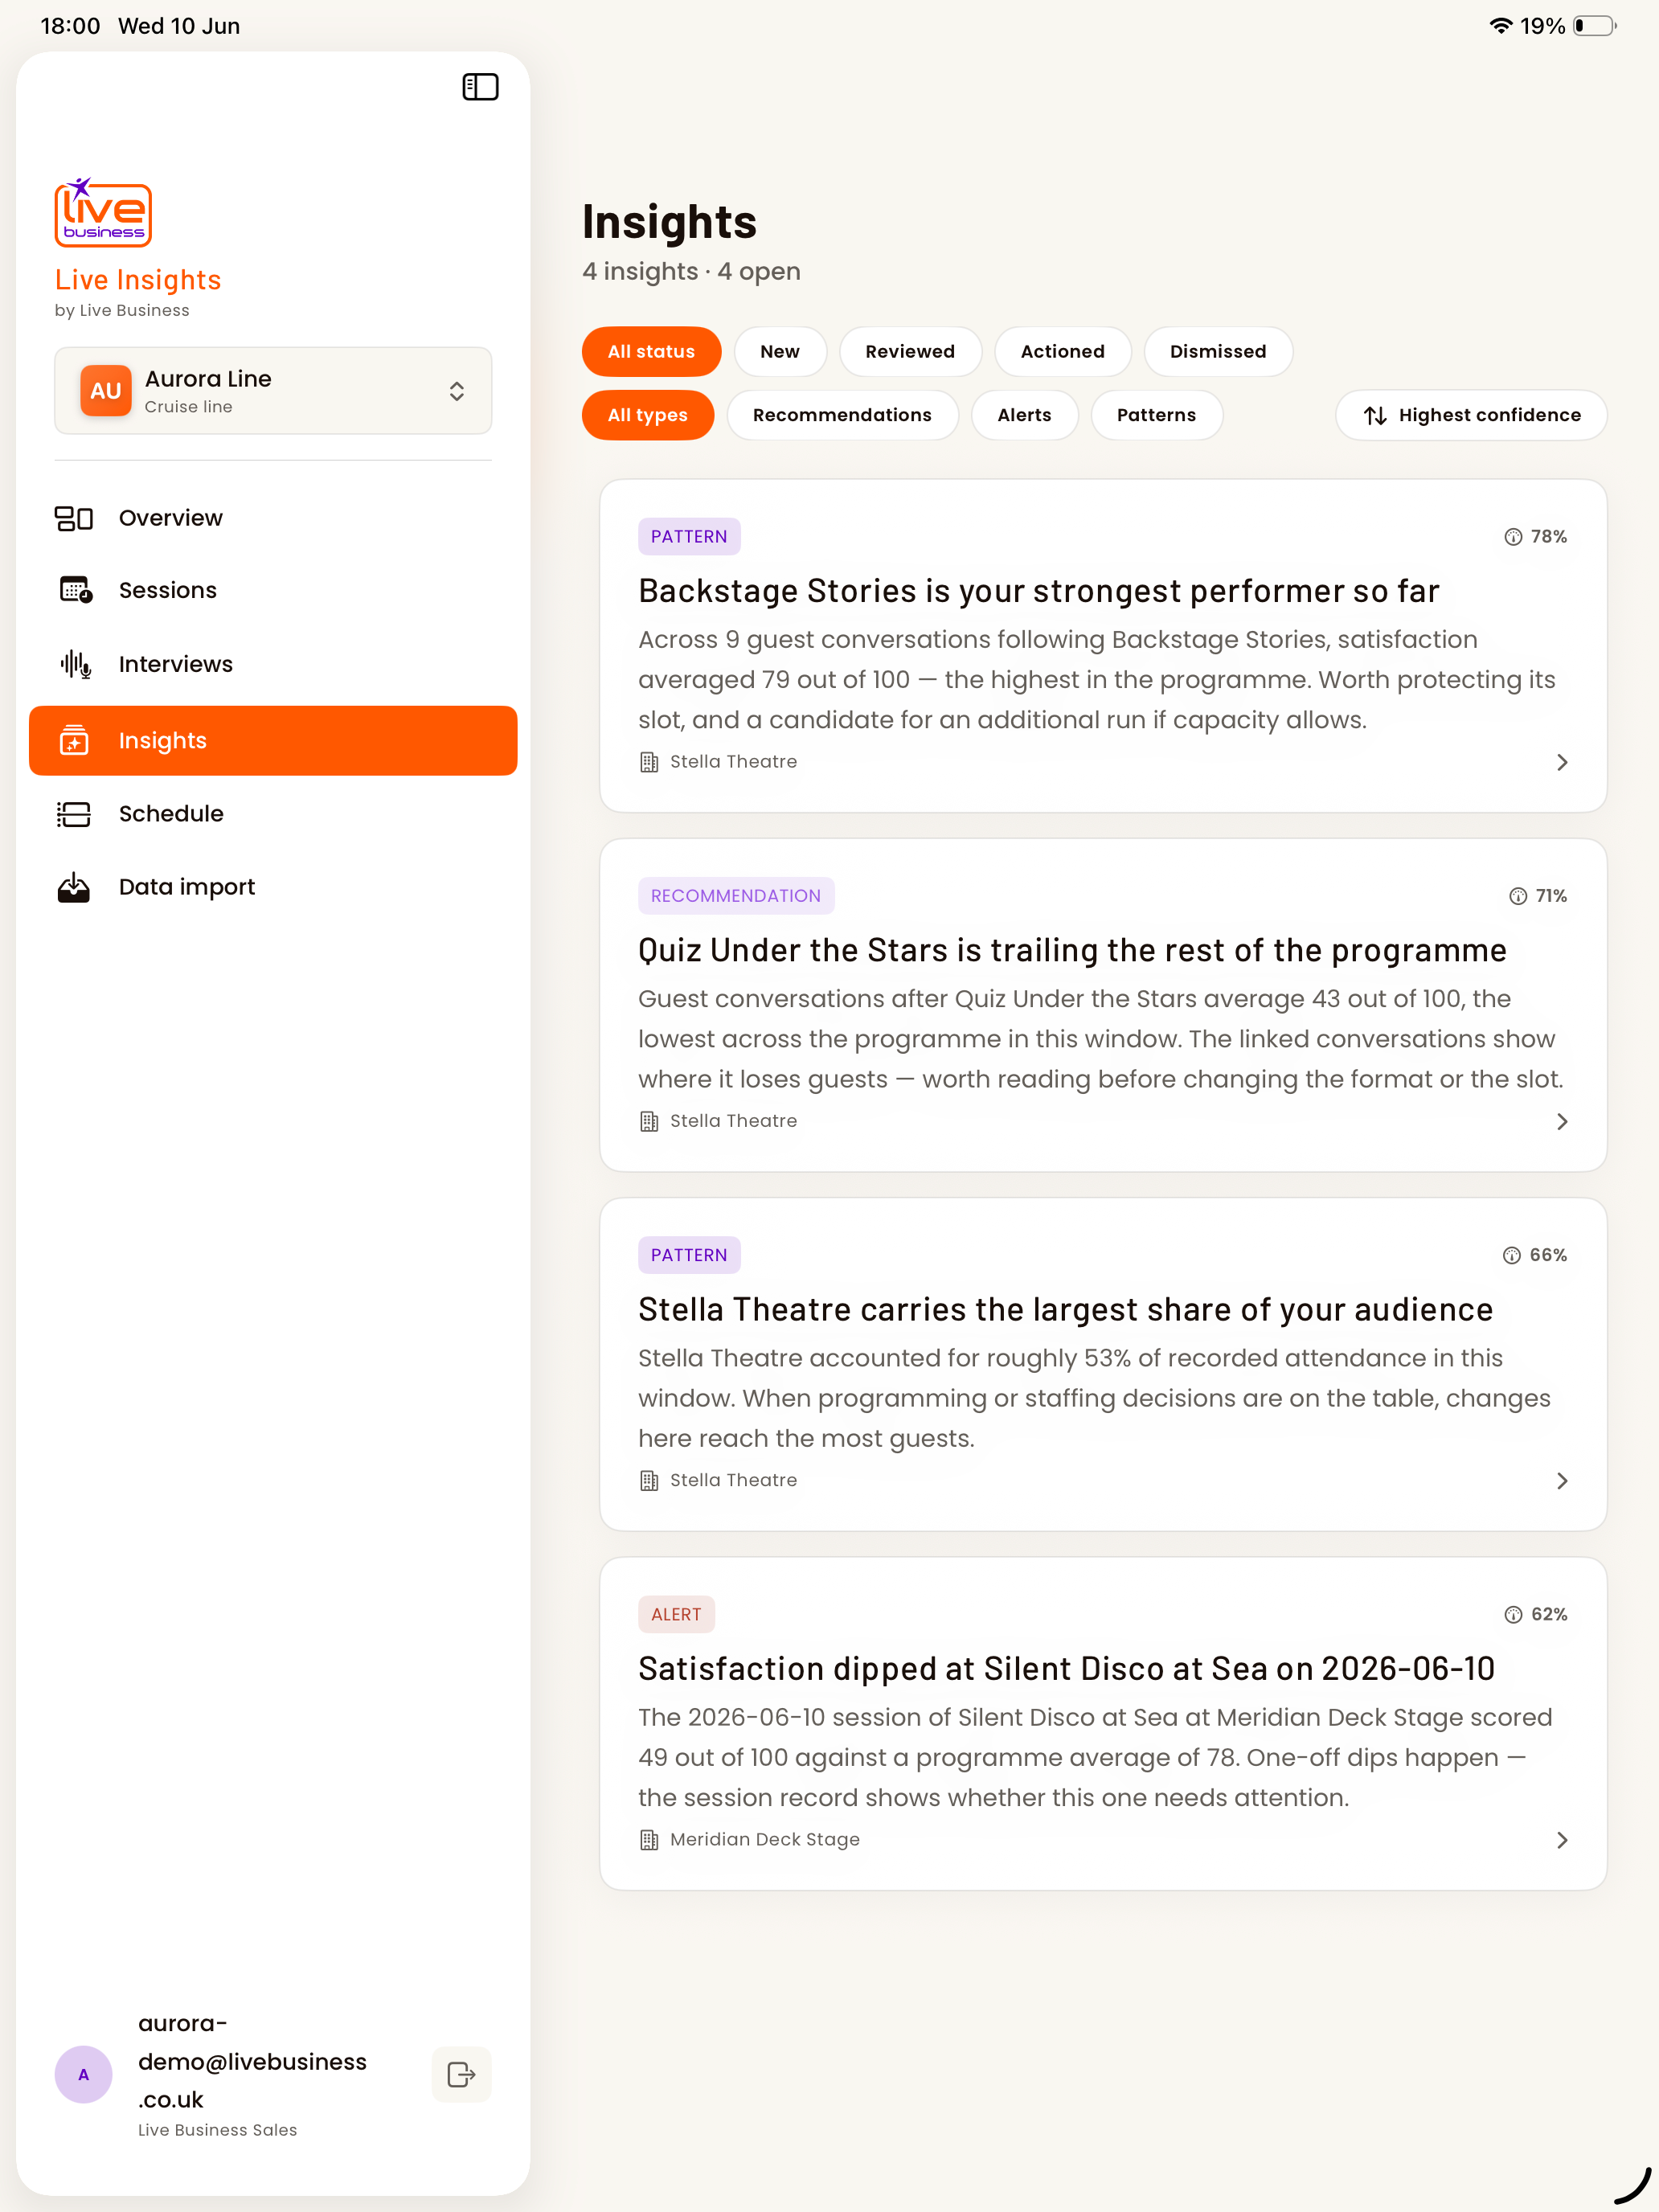This screenshot has width=1659, height=2212.
Task: Select the All status filter
Action: coord(651,351)
